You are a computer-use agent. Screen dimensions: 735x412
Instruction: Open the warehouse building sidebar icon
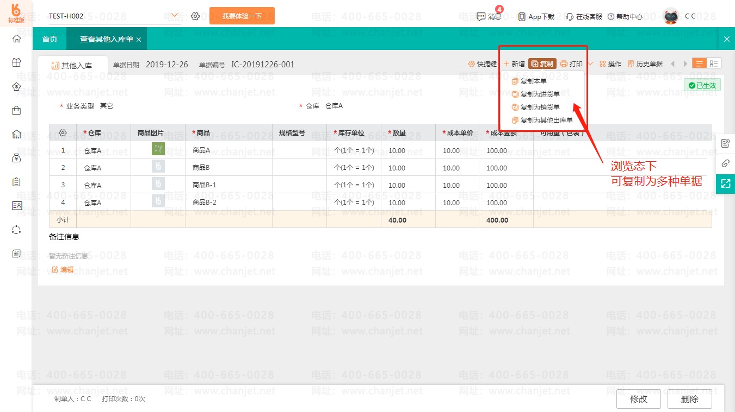click(16, 134)
